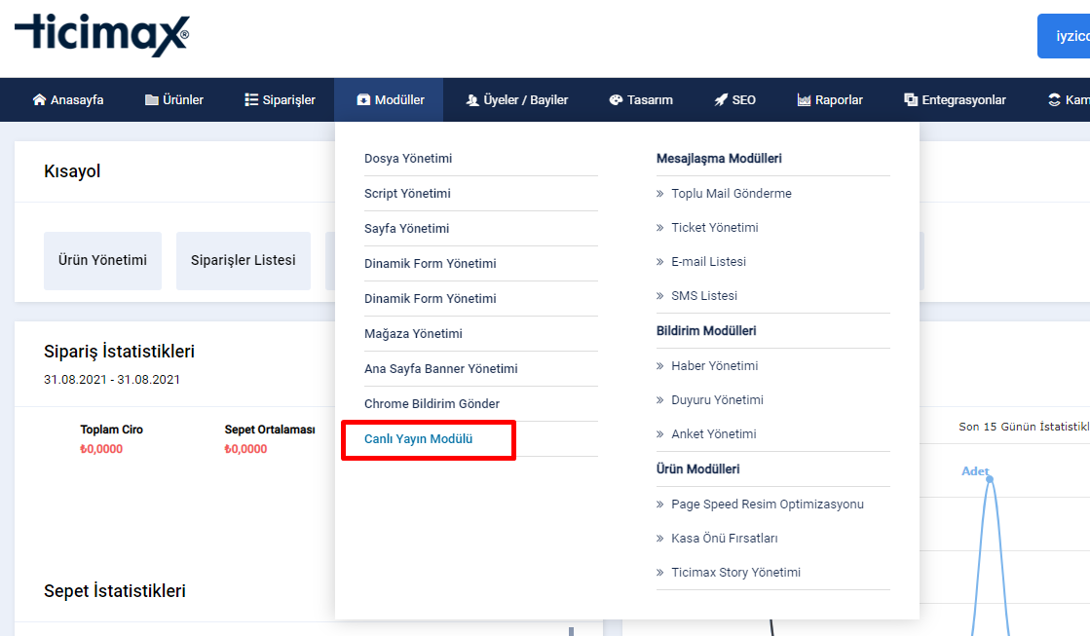
Task: Open Ticimax Story Yönetimi
Action: click(x=736, y=572)
